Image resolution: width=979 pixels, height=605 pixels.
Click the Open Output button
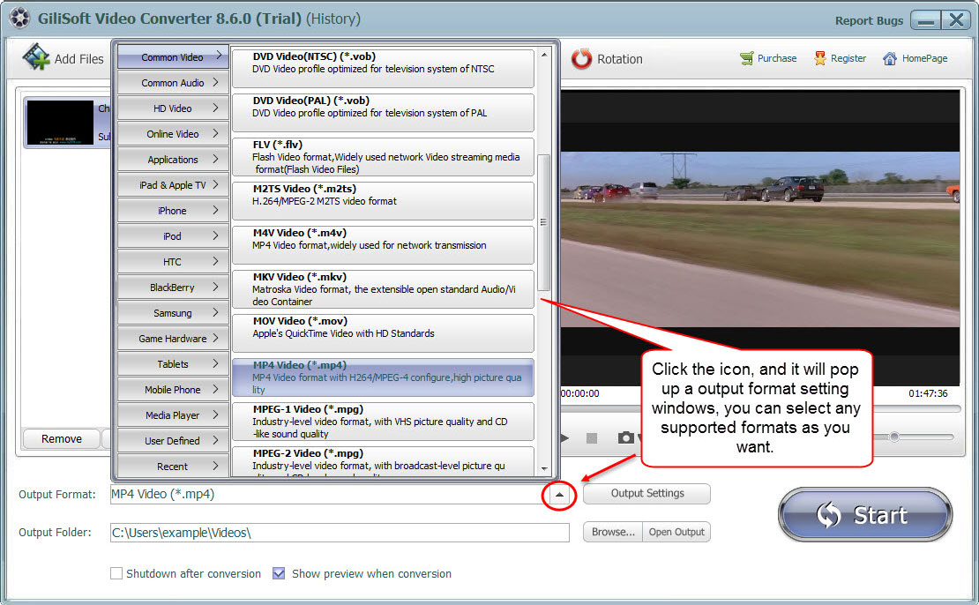(676, 532)
